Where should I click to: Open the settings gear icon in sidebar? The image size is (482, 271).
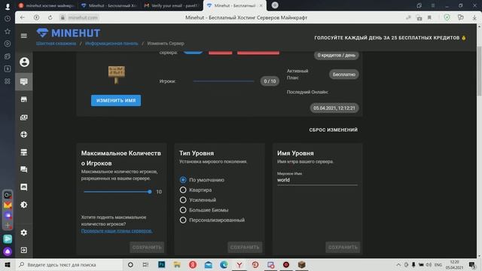pos(23,233)
